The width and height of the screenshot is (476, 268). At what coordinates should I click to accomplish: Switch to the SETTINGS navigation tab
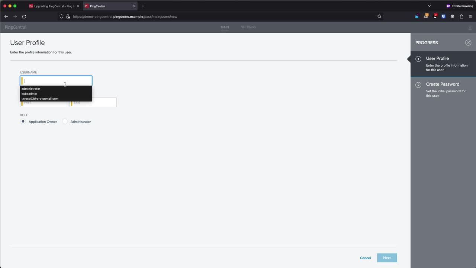pos(248,27)
